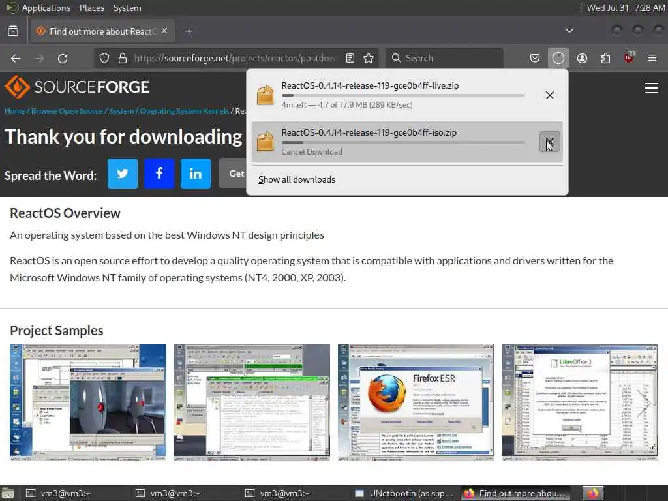Follow the Home breadcrumb link
668x501 pixels.
[x=15, y=111]
